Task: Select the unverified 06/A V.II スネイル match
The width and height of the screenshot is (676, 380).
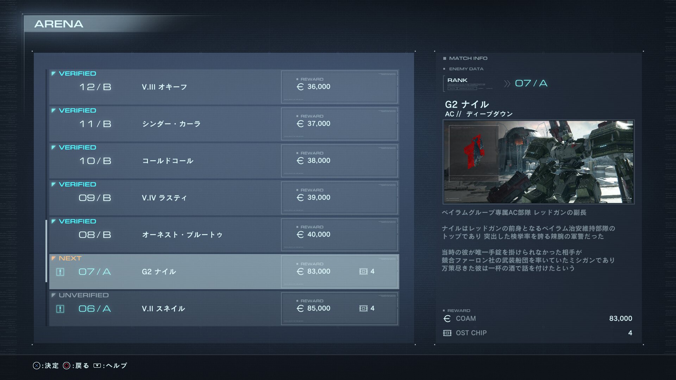Action: [224, 309]
